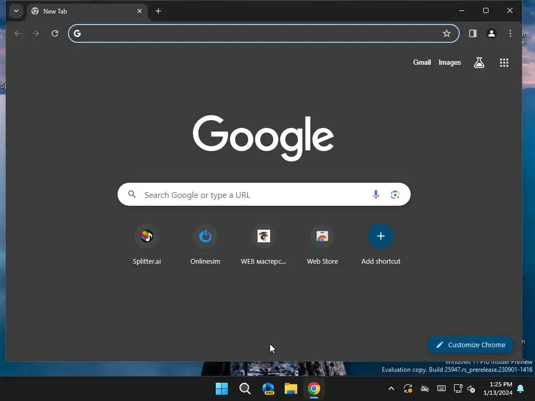This screenshot has width=535, height=401.
Task: Open the Google apps grid
Action: coord(504,63)
